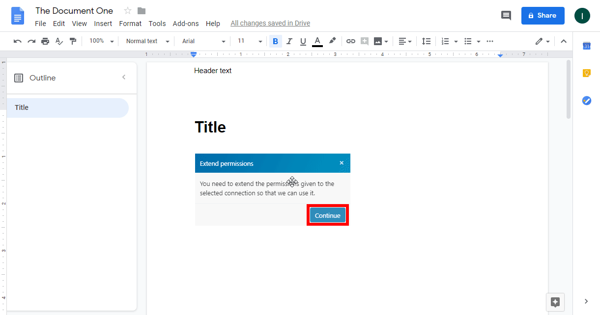Click the Bulleted list icon
600x315 pixels.
click(468, 41)
